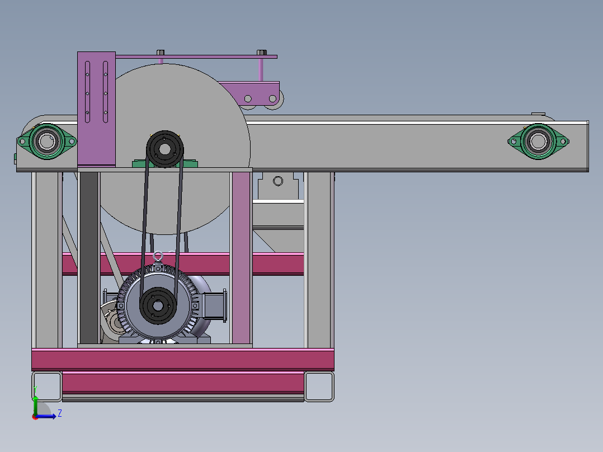Select the lower black pulley on the motor
Image resolution: width=603 pixels, height=452 pixels.
(158, 306)
